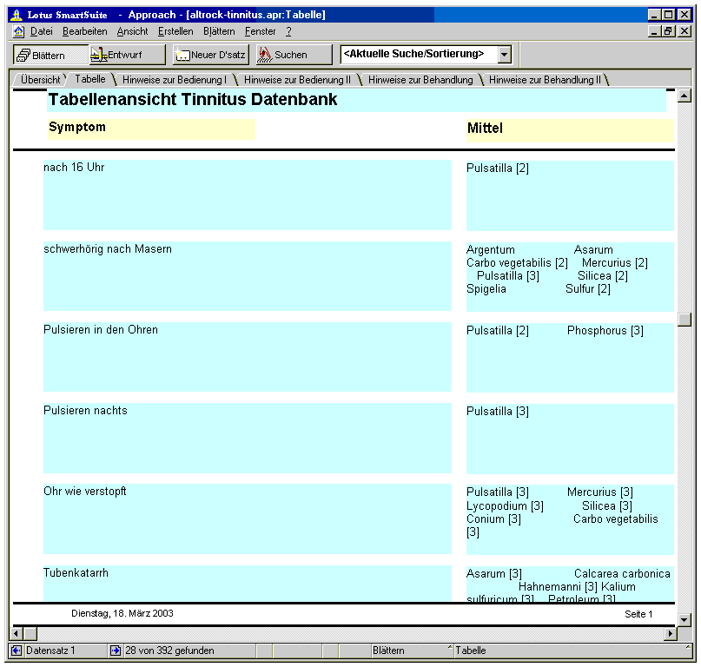
Task: Click the horizontal scrollbar right arrow
Action: coord(670,633)
